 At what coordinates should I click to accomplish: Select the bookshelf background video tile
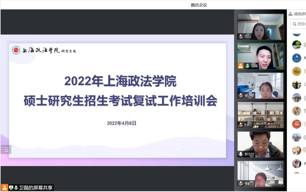[x=260, y=114]
